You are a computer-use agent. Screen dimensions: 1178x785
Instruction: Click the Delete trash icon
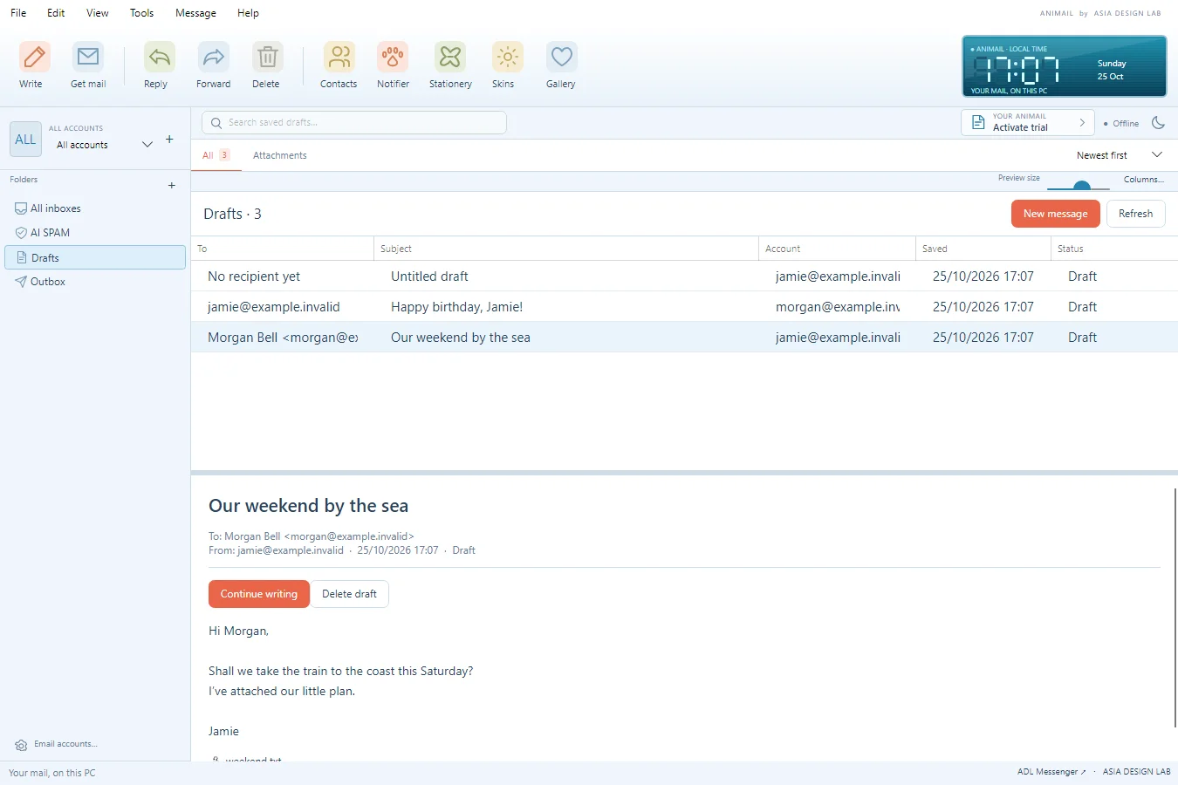click(x=267, y=58)
